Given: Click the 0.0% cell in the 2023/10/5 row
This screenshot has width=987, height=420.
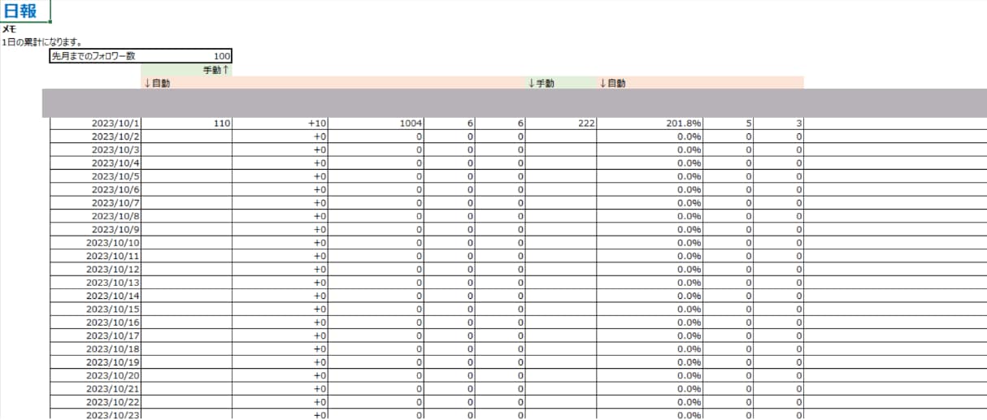Looking at the screenshot, I should [650, 176].
